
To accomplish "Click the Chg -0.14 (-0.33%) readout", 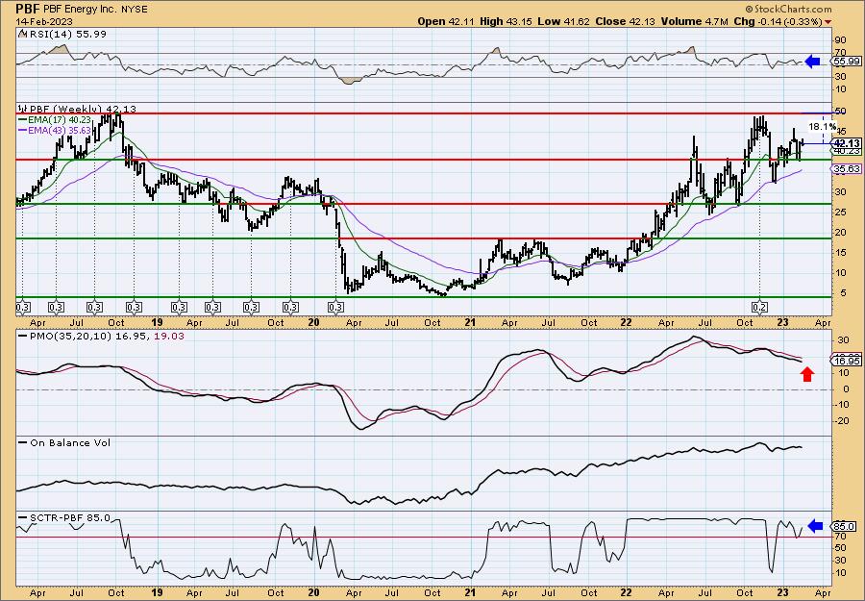I will 778,21.
